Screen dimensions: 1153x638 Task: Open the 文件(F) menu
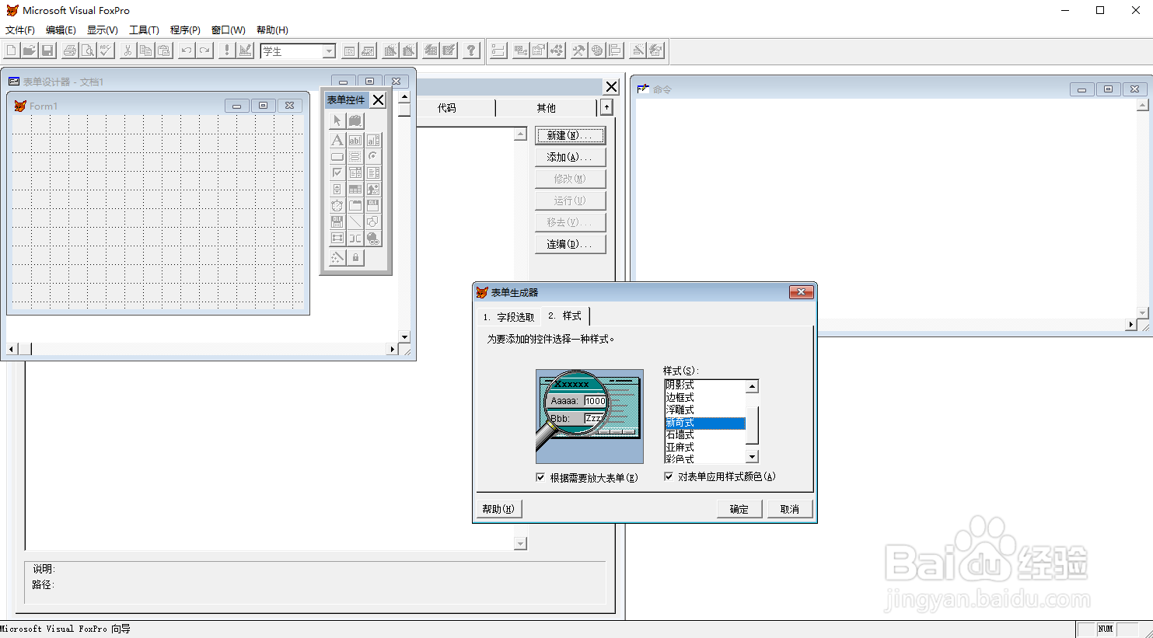click(x=20, y=30)
